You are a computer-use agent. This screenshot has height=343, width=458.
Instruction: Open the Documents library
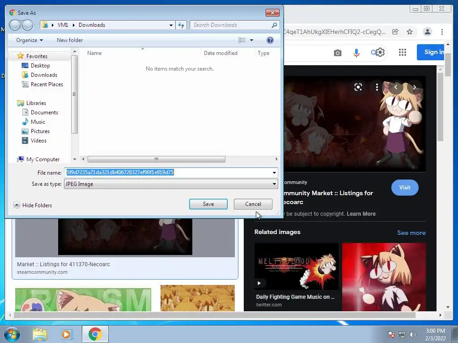coord(44,112)
